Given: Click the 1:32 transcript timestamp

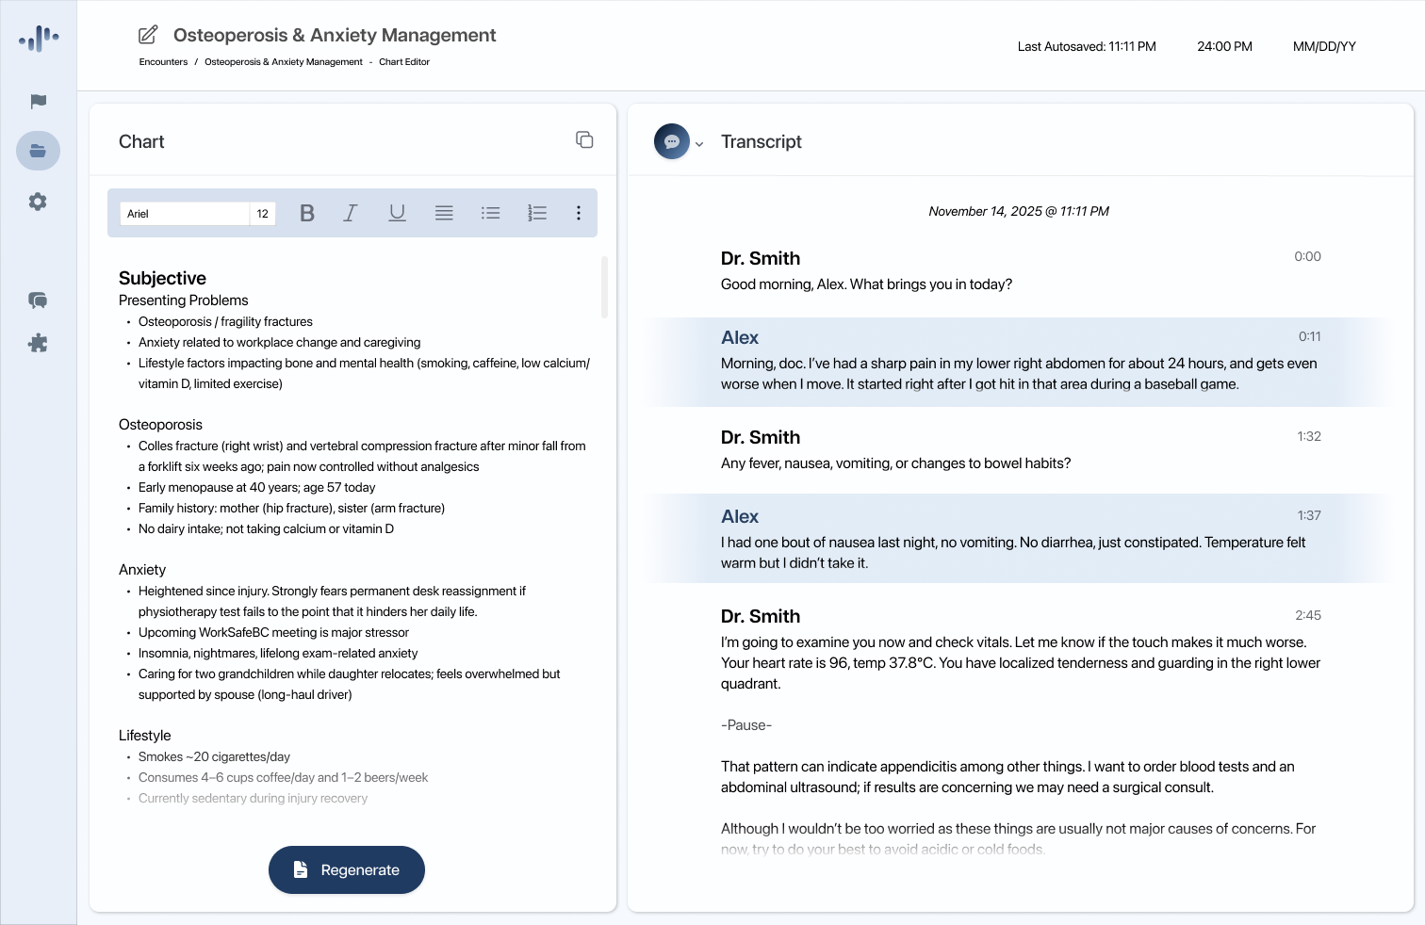Looking at the screenshot, I should 1309,436.
